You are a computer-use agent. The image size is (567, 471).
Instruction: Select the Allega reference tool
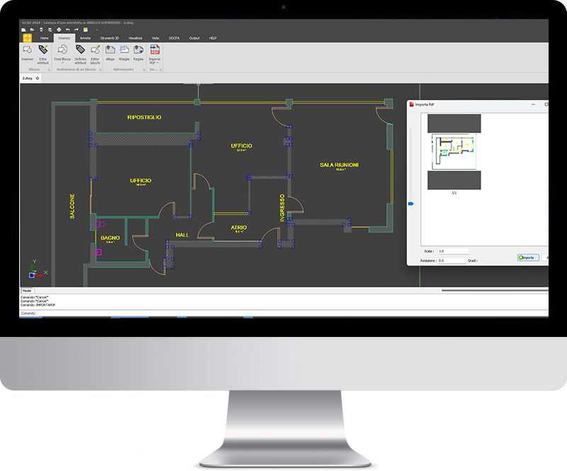coord(110,50)
